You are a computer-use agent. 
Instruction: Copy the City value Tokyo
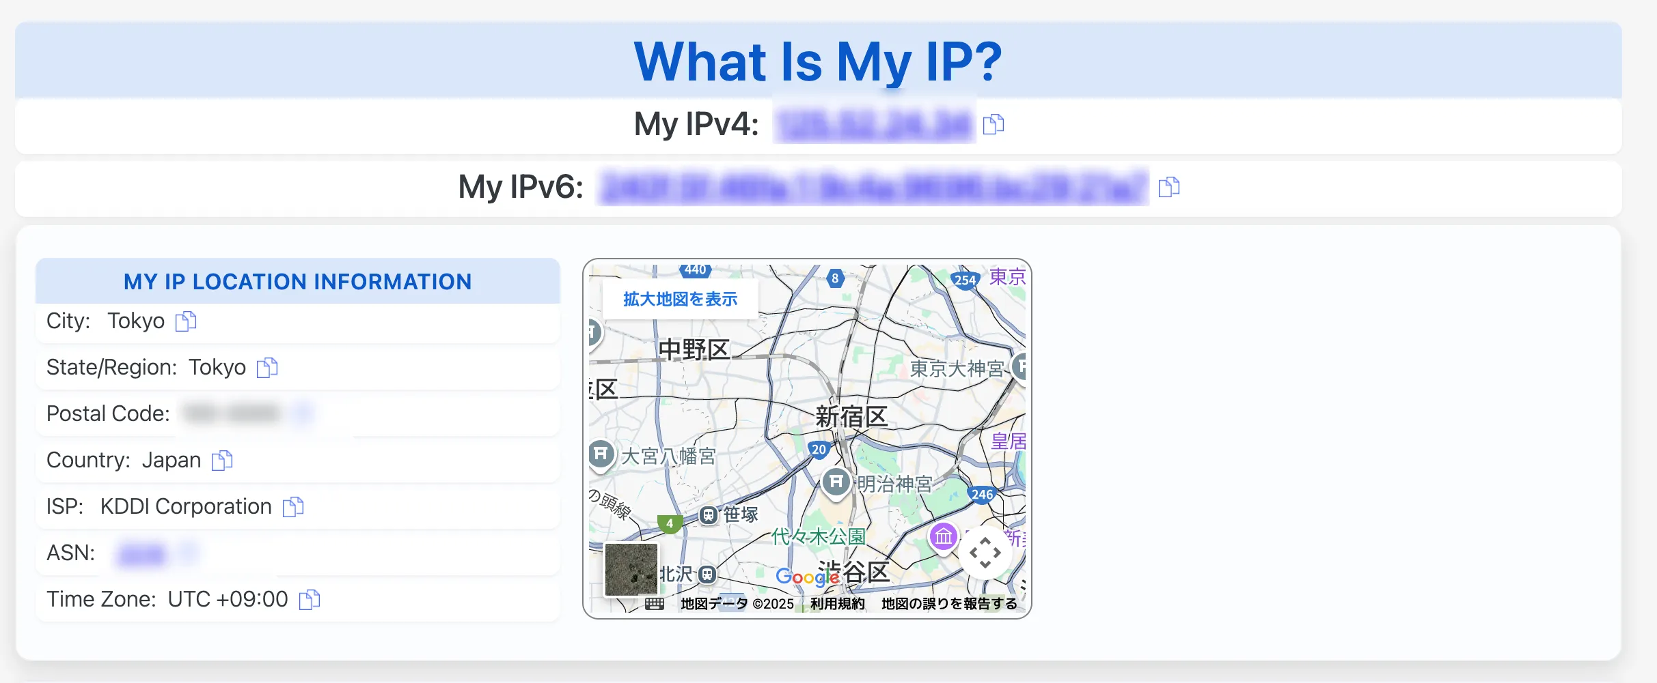point(186,321)
